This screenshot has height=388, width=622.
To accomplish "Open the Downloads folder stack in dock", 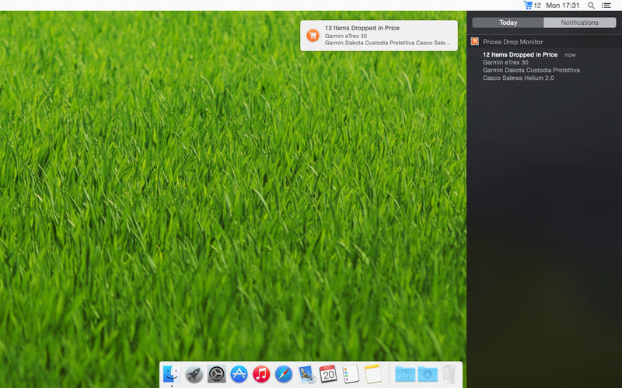I will coord(427,374).
